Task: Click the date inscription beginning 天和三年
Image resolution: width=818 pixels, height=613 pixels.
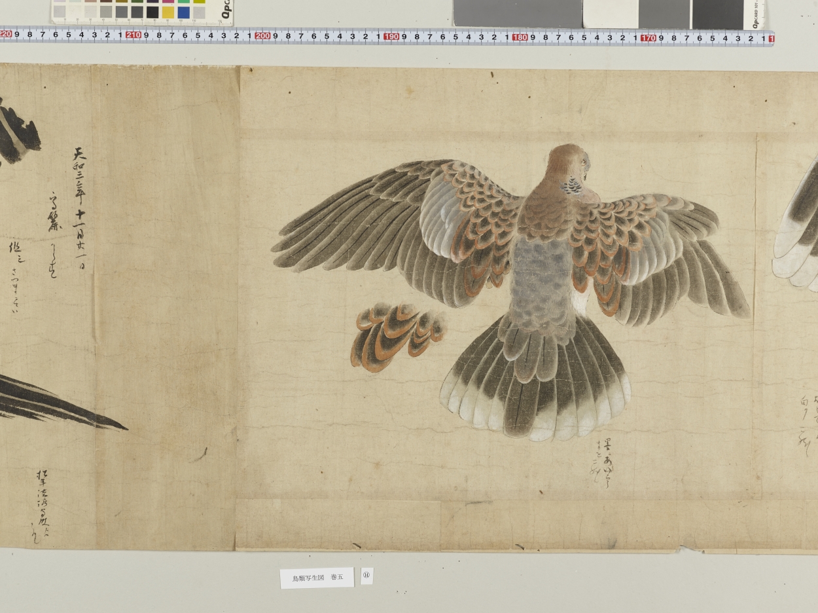Action: (80, 207)
